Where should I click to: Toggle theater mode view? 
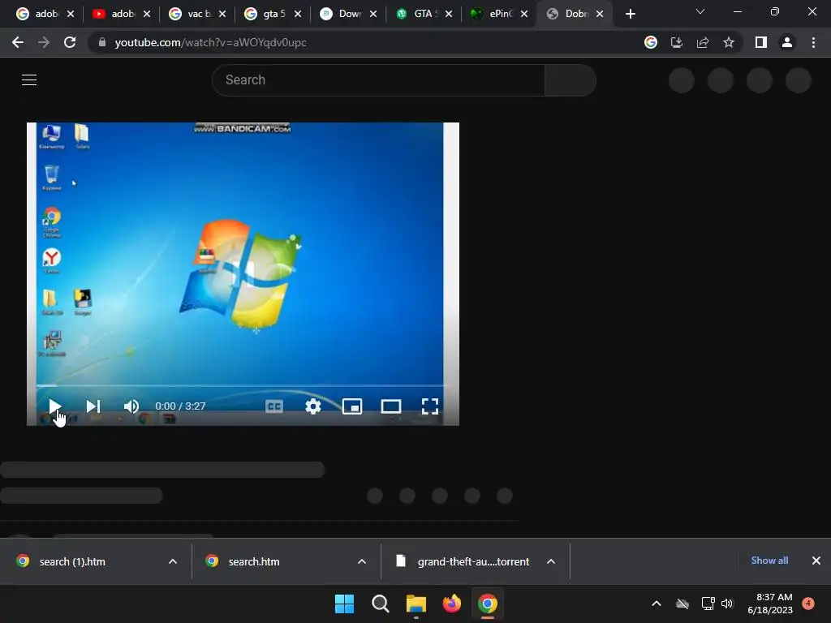coord(391,406)
